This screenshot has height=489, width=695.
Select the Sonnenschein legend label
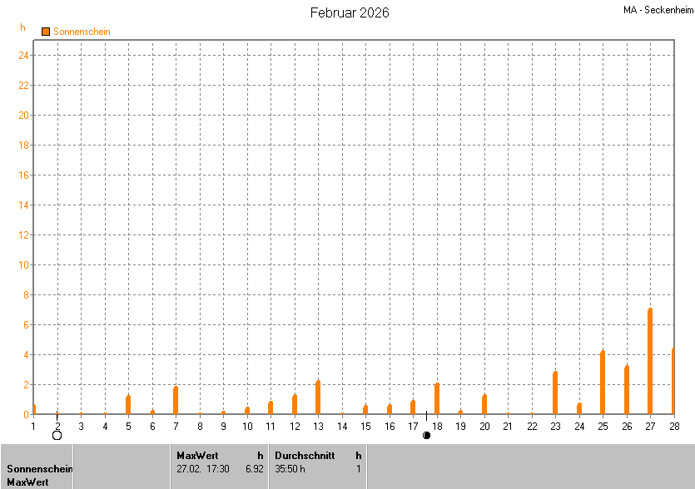(82, 32)
